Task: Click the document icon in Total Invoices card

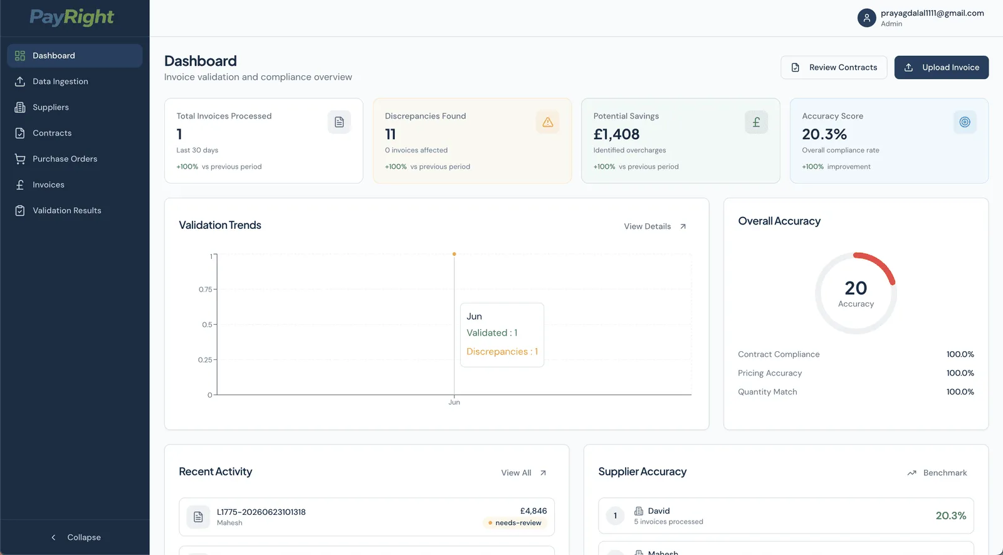Action: click(339, 122)
